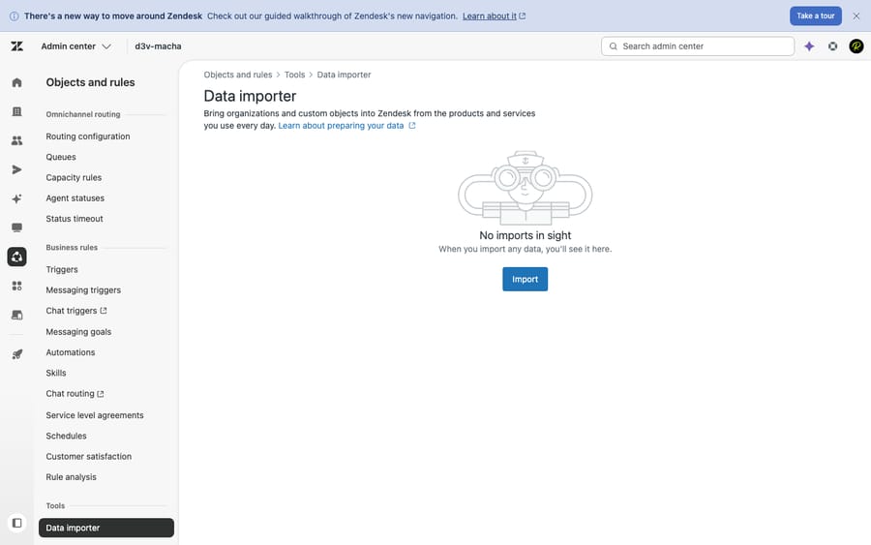871x545 pixels.
Task: Open Automations in sidebar
Action: 71,352
